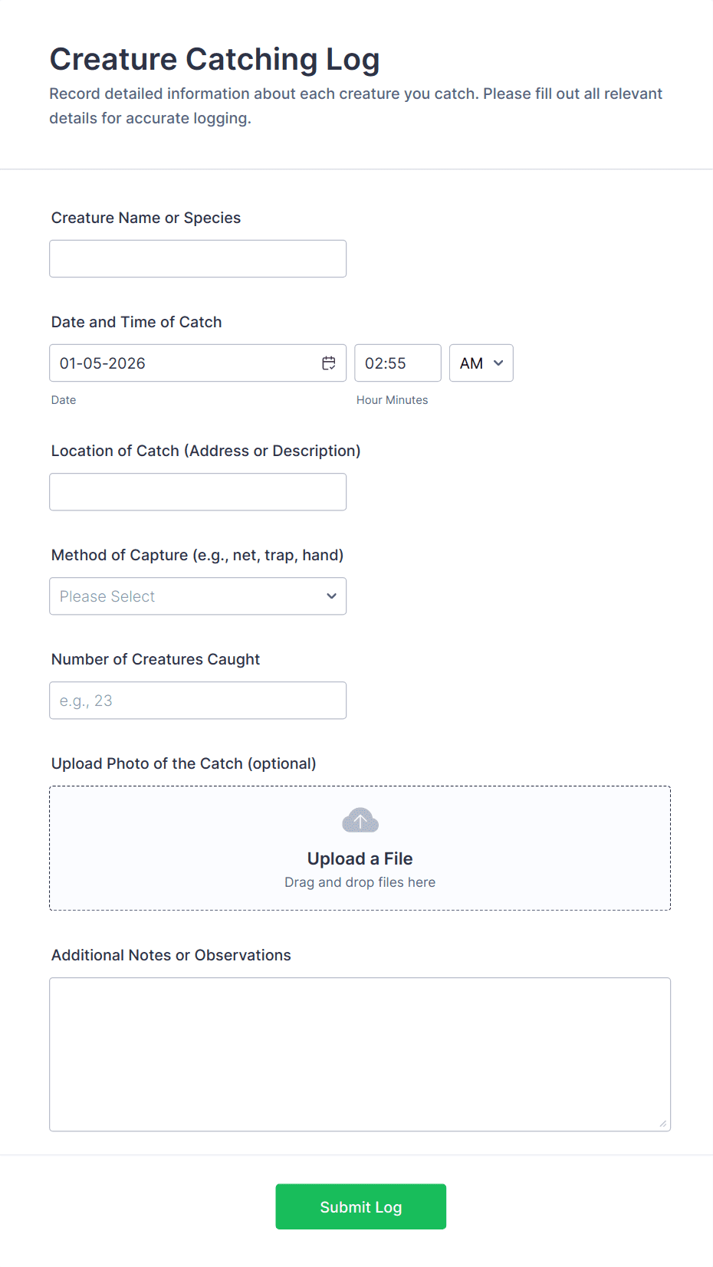Open the AM/PM dropdown
The width and height of the screenshot is (713, 1267).
pos(481,363)
